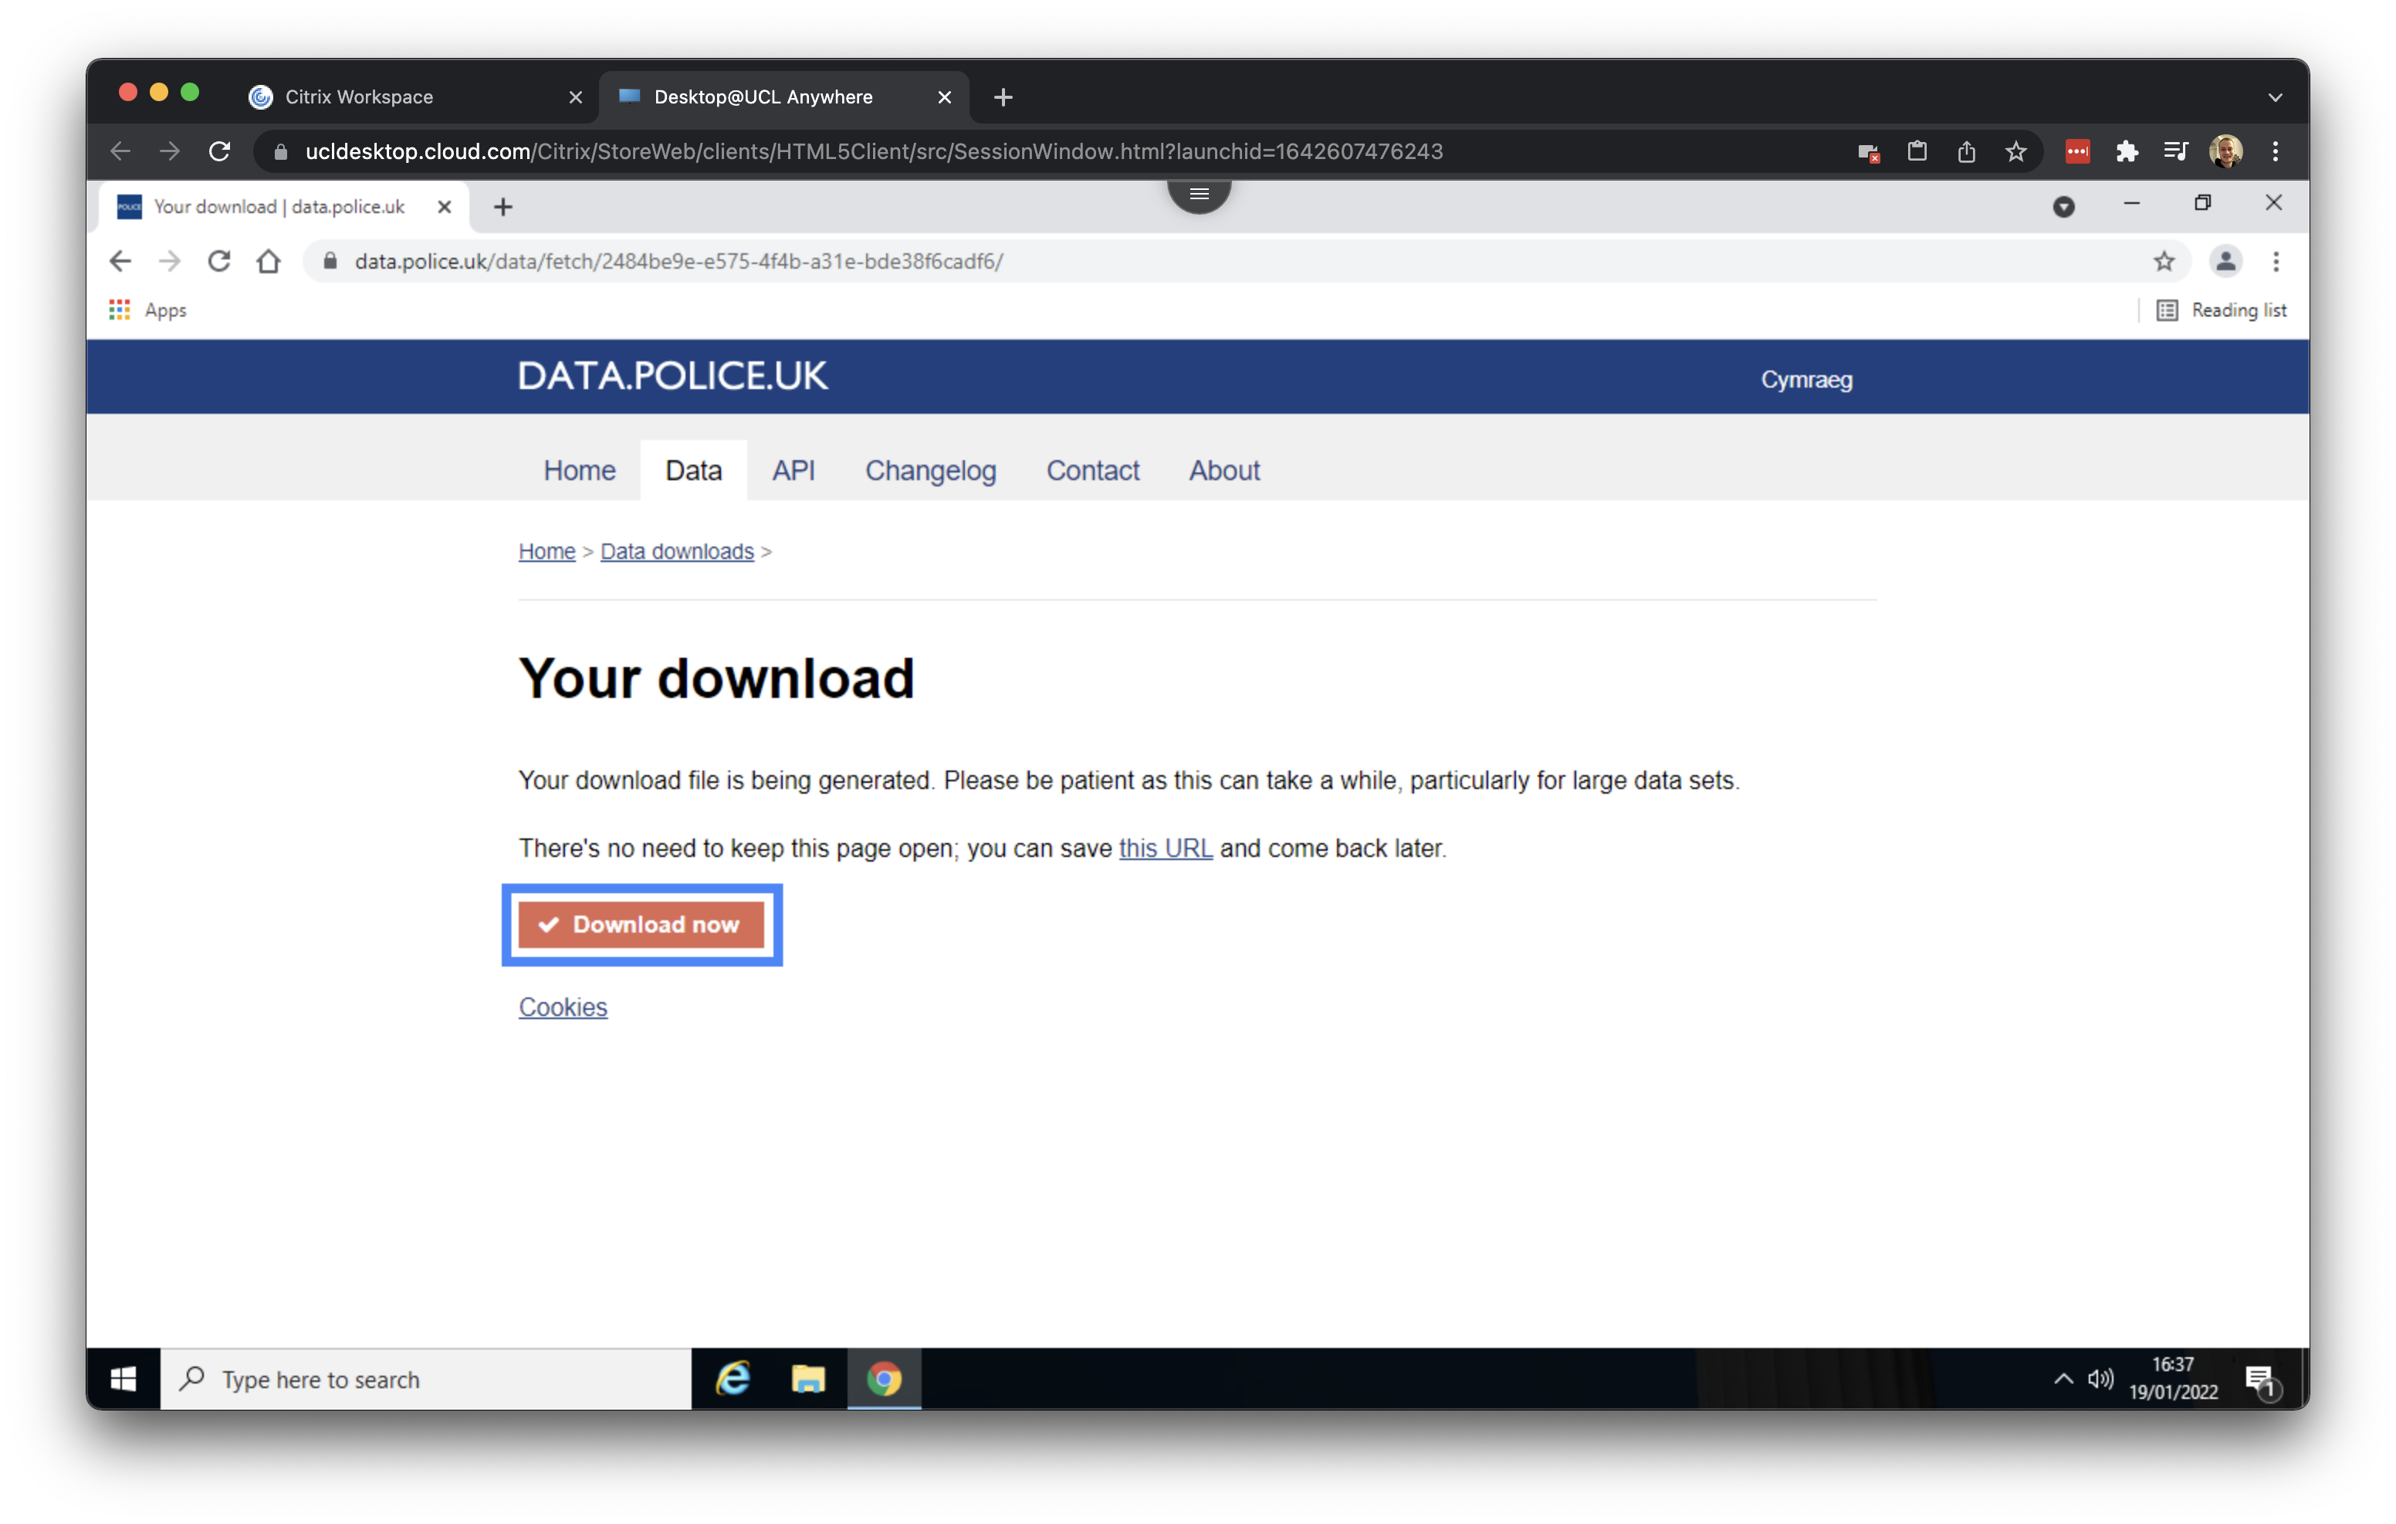Screen dimensions: 2396x1524
Task: Launch File Explorer from taskbar
Action: 808,1377
